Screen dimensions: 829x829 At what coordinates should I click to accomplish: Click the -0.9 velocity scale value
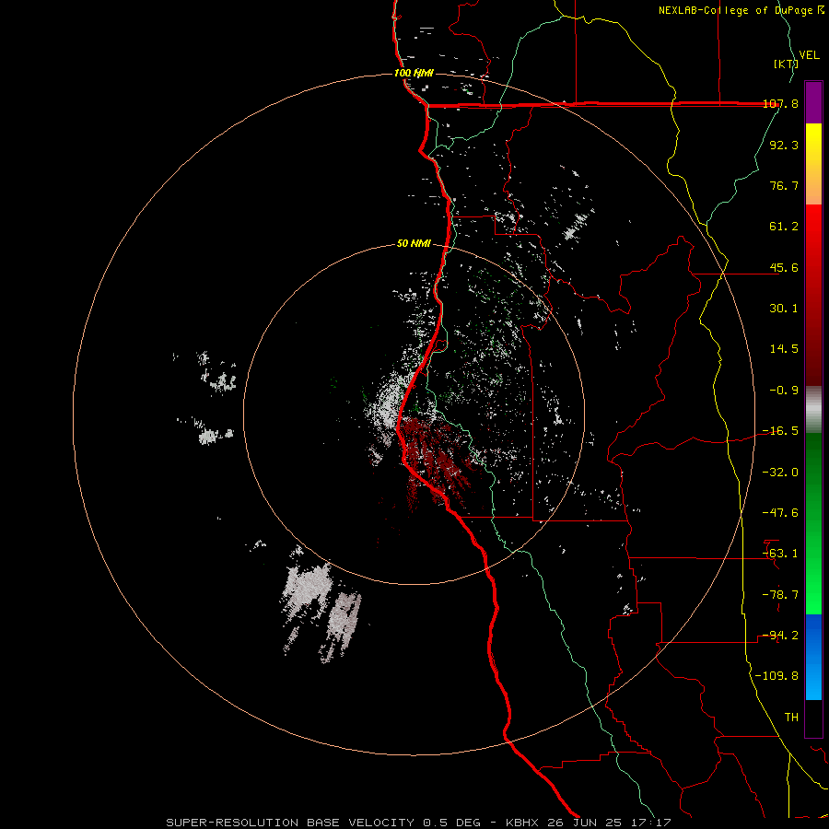click(x=784, y=391)
